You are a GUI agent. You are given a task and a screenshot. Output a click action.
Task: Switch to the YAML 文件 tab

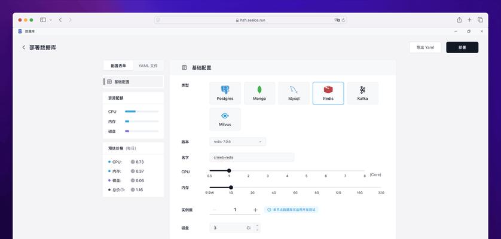(x=148, y=66)
